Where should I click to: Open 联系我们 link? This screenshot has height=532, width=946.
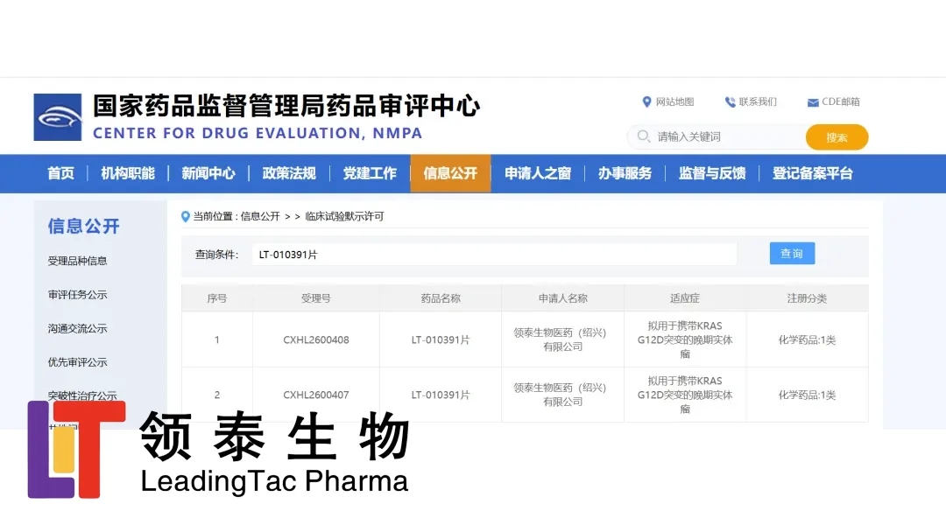click(758, 101)
